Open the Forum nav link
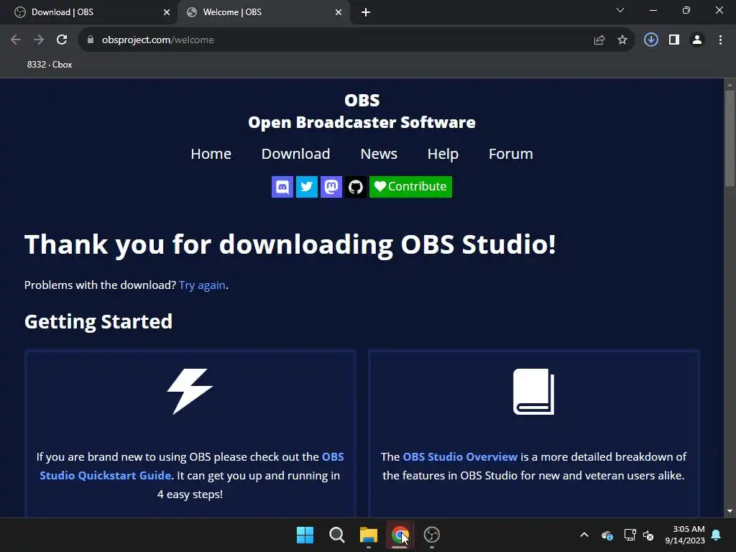This screenshot has width=736, height=552. click(x=511, y=154)
